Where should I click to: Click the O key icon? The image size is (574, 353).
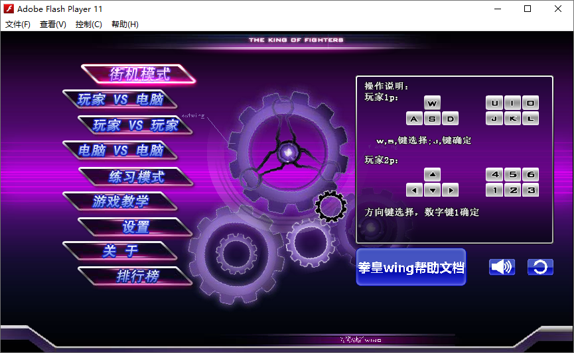click(530, 103)
